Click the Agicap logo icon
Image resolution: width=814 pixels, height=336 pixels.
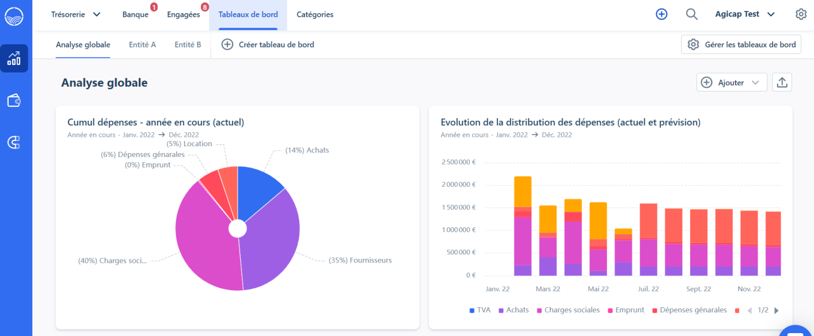click(14, 17)
